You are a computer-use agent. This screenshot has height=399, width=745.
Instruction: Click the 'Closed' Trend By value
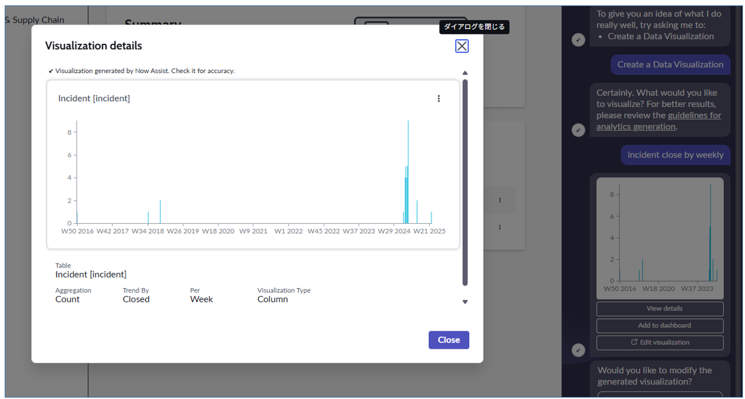[x=136, y=299]
